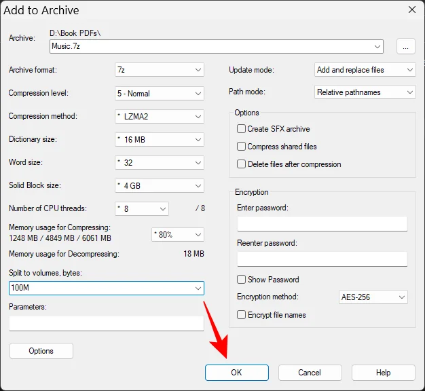The image size is (425, 391).
Task: Enable Encrypt file names checkbox
Action: tap(241, 315)
